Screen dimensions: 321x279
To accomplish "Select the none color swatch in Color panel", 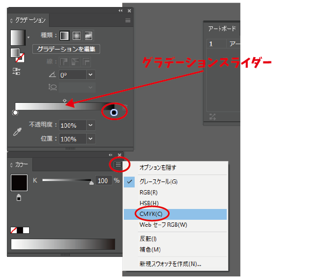I will [13, 231].
